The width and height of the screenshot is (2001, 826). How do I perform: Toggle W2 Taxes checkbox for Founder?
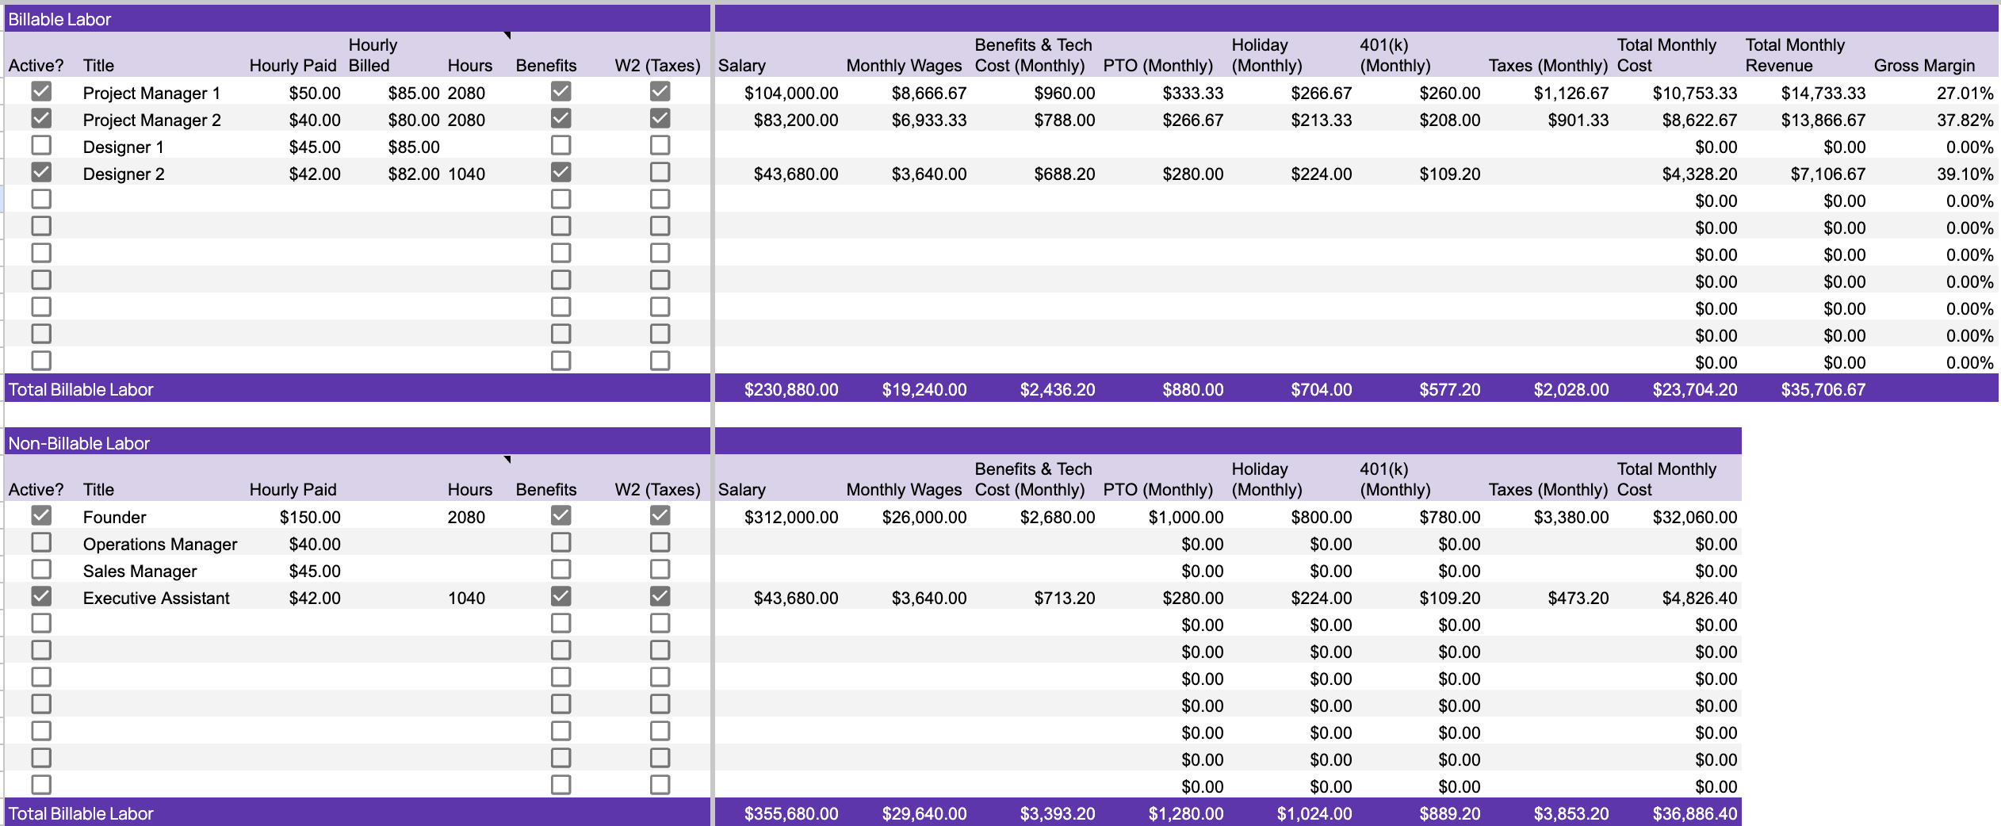click(x=660, y=516)
